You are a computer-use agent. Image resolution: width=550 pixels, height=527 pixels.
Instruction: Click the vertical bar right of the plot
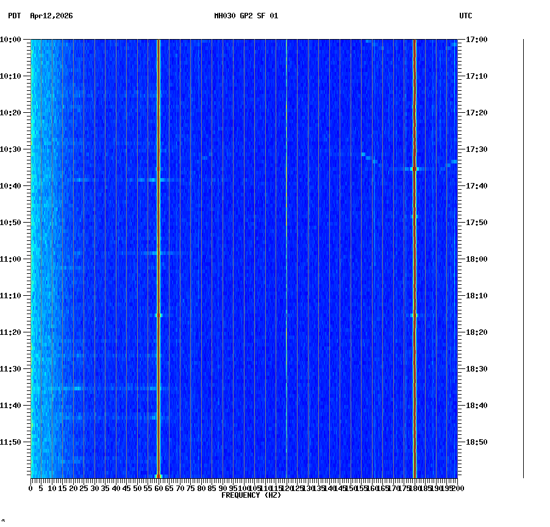point(522,256)
